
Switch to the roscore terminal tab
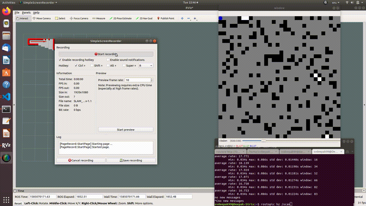coord(230,152)
